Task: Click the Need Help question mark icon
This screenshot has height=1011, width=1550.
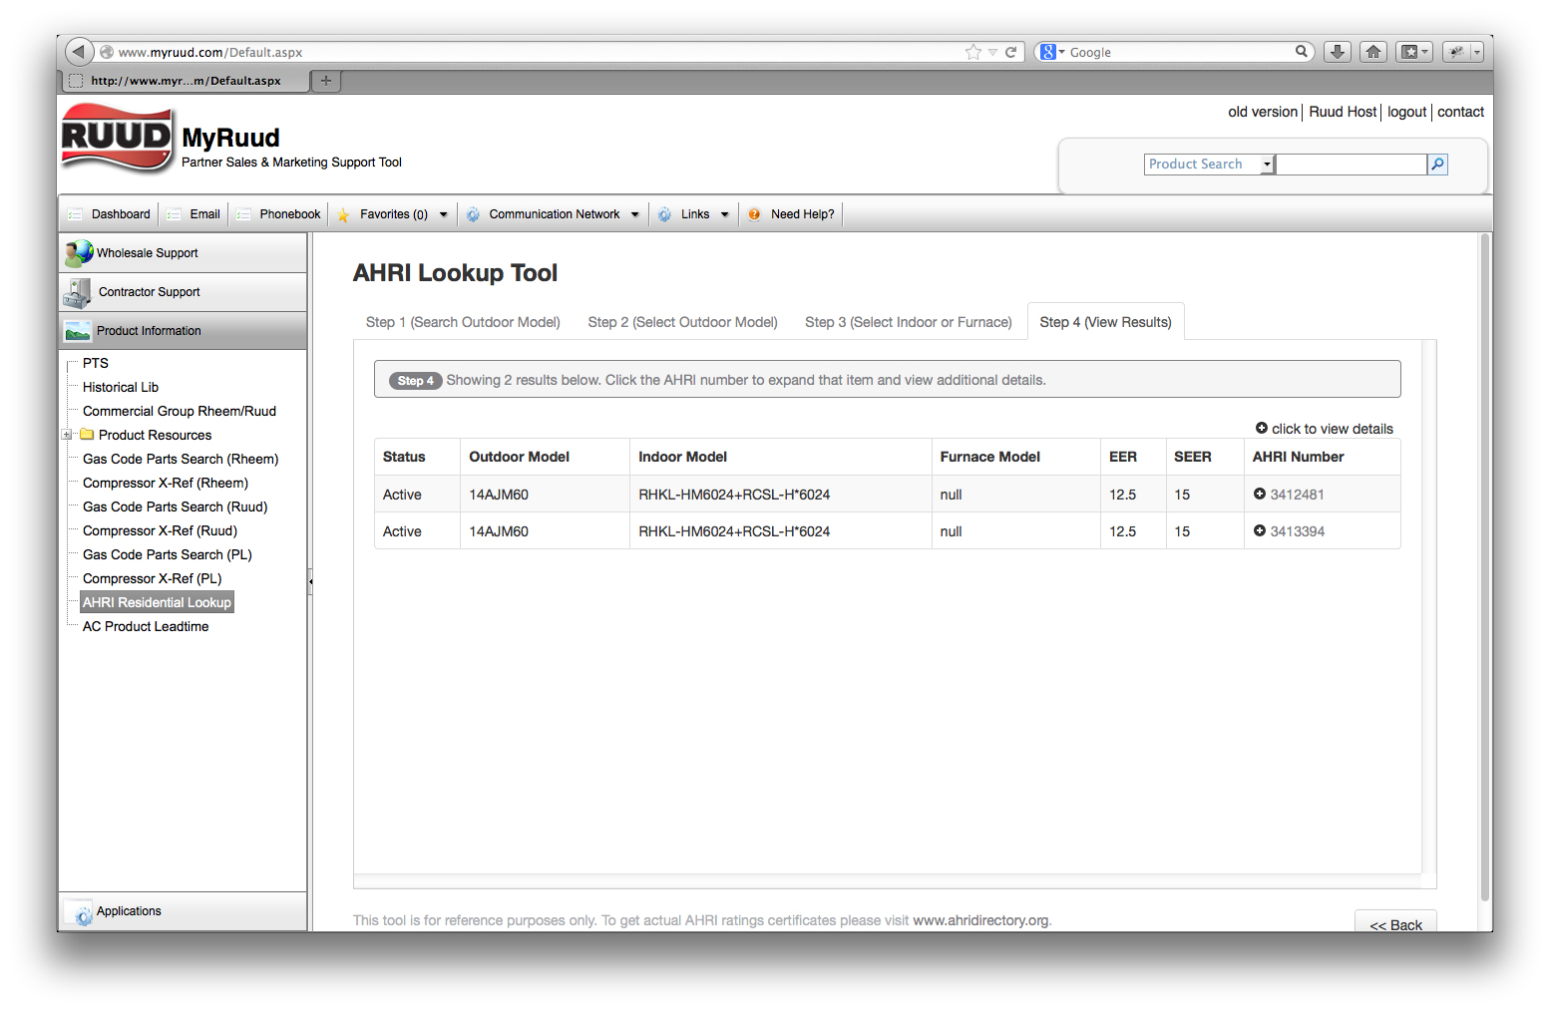Action: pyautogui.click(x=755, y=213)
